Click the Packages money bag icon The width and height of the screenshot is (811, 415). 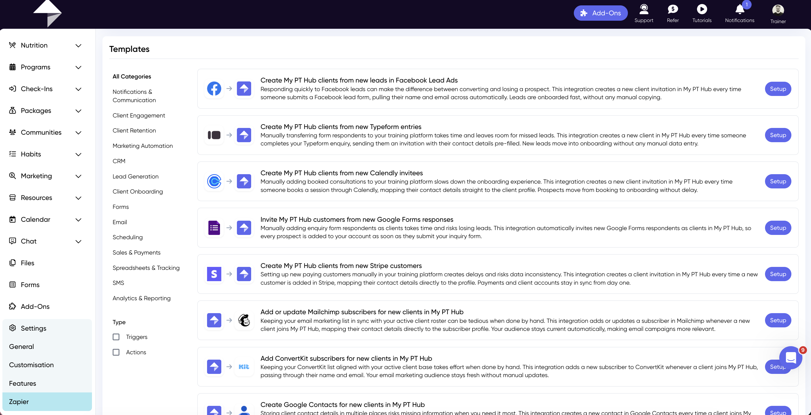pyautogui.click(x=13, y=110)
